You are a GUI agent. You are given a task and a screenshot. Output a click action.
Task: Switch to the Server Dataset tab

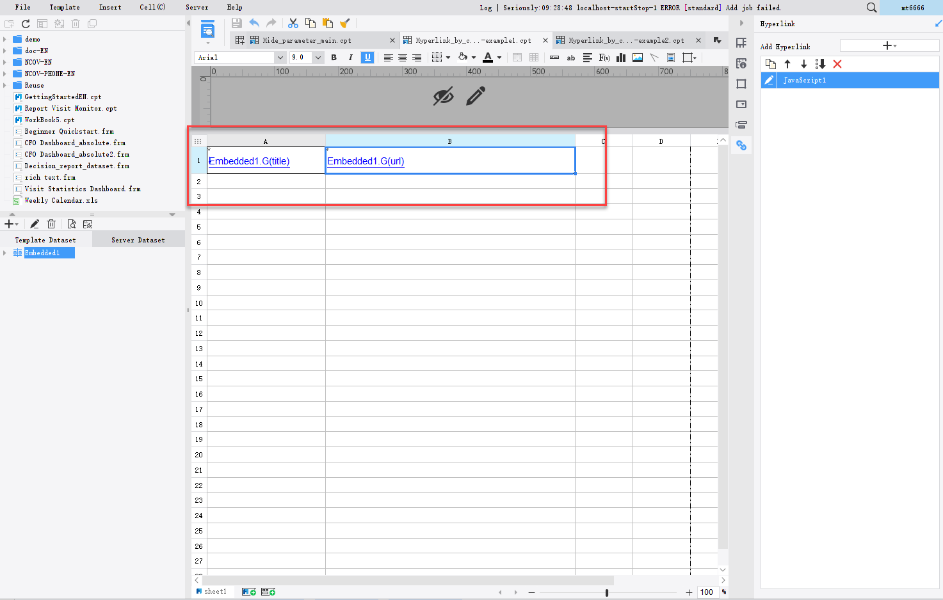coord(138,240)
